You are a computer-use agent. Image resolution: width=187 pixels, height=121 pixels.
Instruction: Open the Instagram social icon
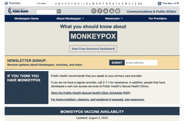(94, 11)
